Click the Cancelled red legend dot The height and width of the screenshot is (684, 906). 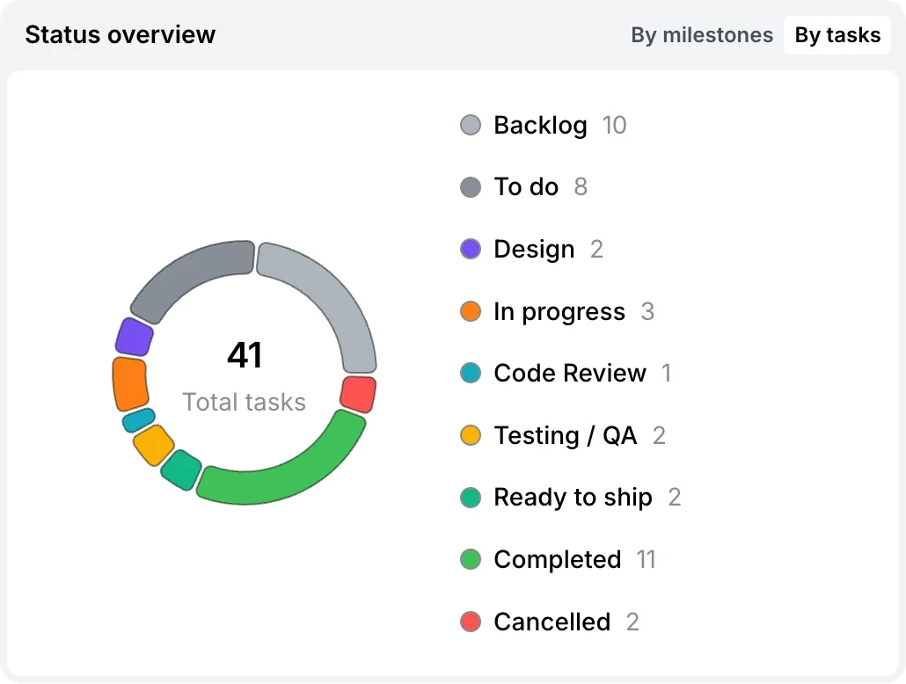(471, 622)
